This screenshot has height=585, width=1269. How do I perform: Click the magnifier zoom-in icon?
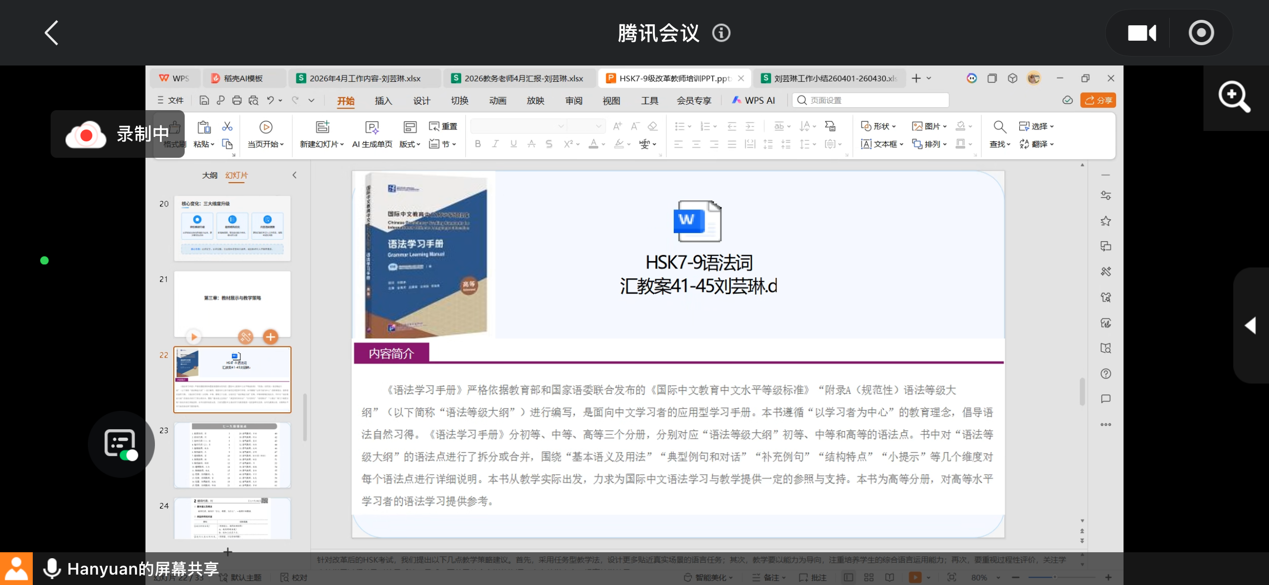pos(1234,97)
